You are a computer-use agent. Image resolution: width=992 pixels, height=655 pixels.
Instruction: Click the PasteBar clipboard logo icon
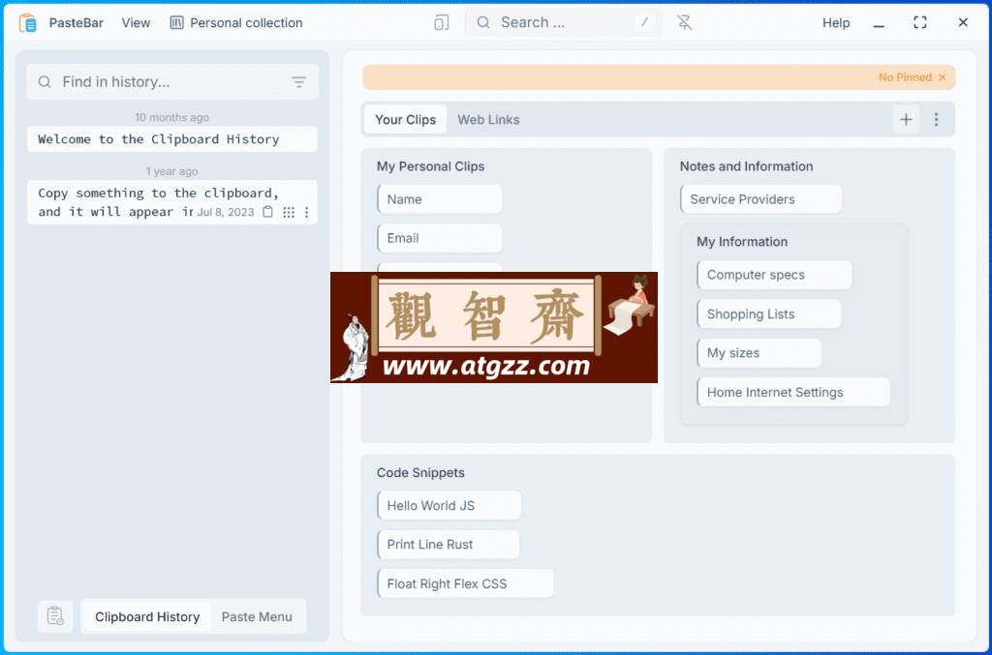pyautogui.click(x=27, y=23)
